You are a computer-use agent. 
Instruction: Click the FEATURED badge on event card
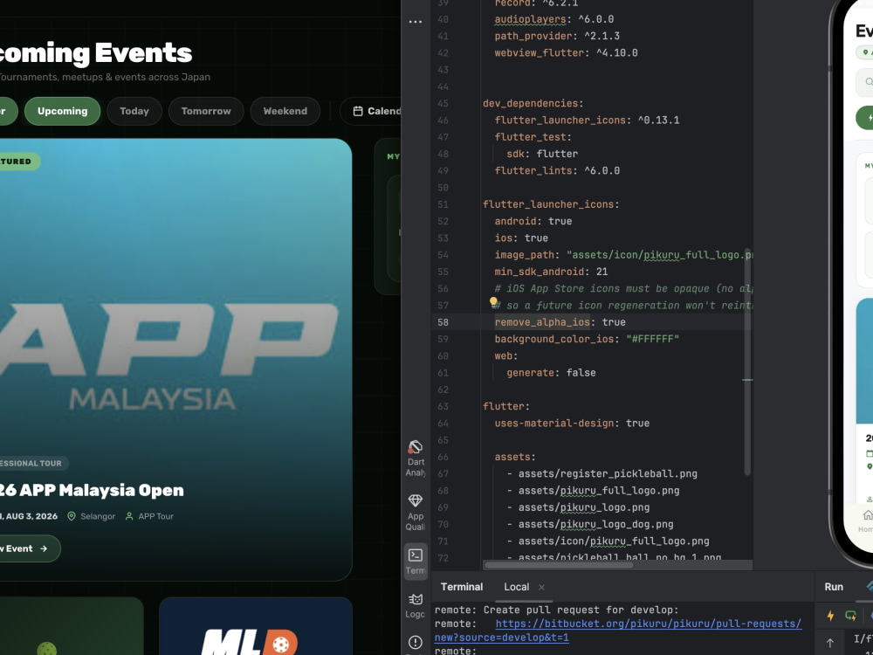tap(20, 162)
